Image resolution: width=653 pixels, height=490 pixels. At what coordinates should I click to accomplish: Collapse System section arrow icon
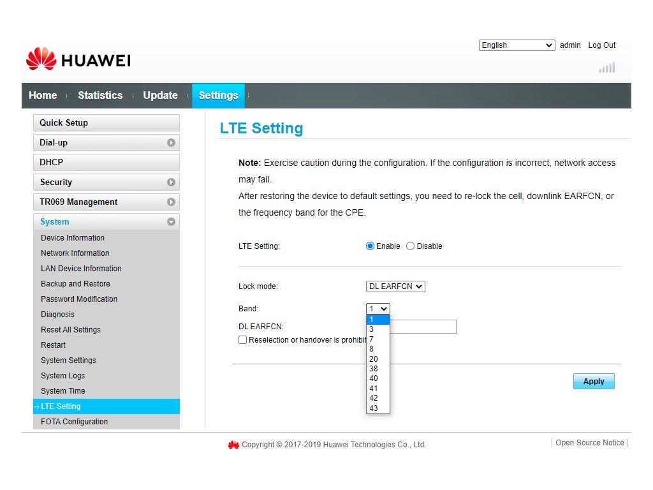[x=171, y=221]
